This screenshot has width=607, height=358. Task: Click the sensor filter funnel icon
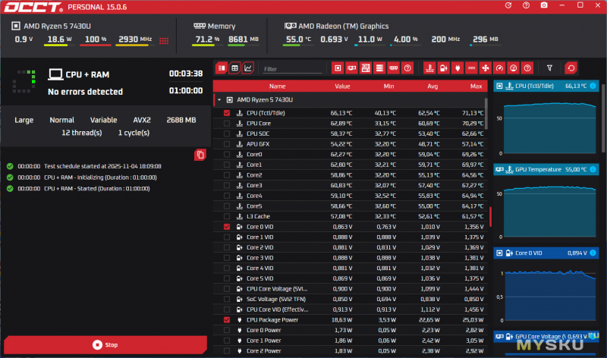pyautogui.click(x=550, y=68)
